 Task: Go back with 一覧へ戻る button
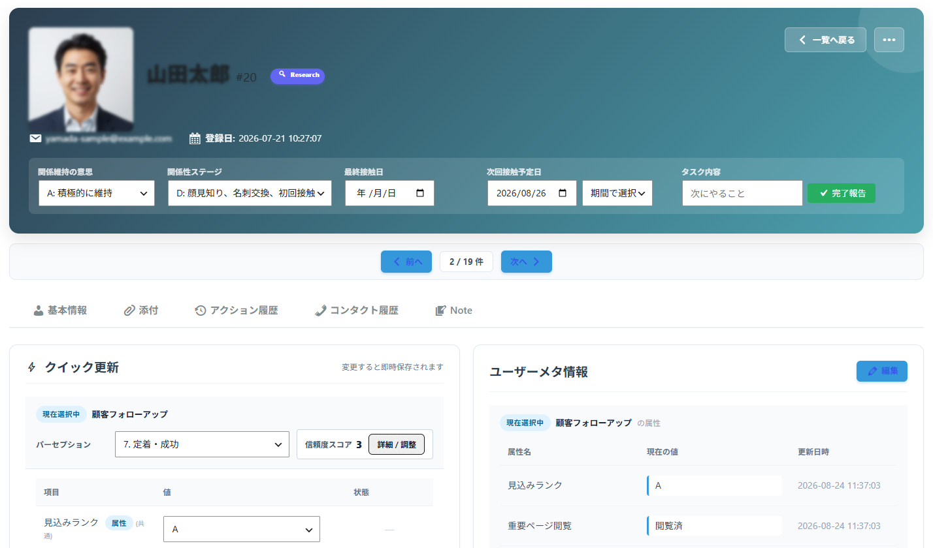point(825,40)
